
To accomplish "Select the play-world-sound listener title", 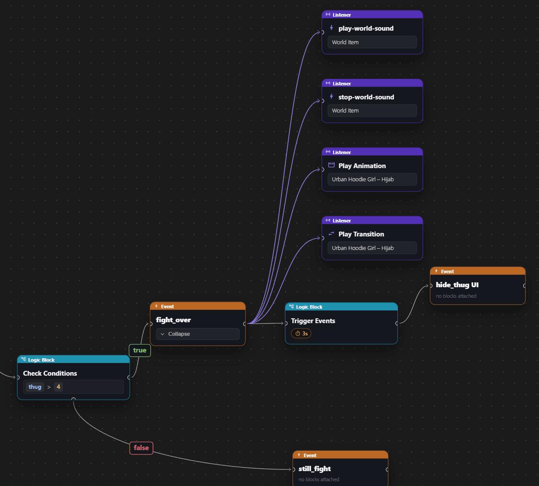I will point(366,28).
